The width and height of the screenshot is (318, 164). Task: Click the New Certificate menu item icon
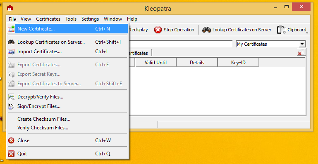coord(11,29)
